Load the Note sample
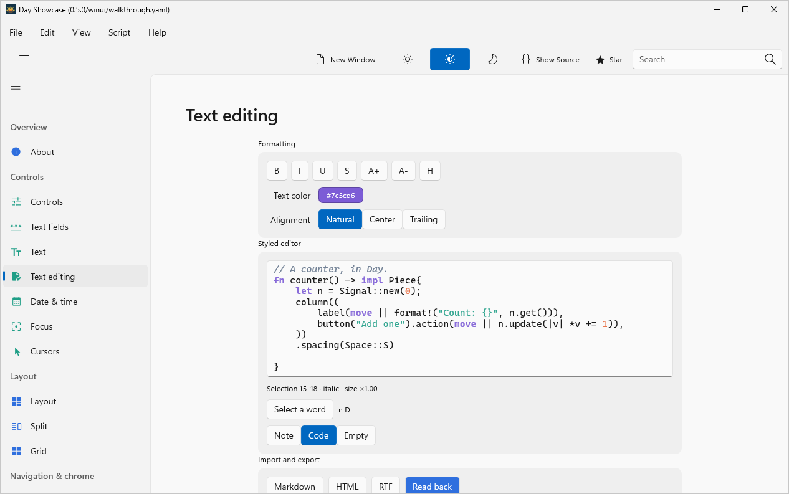The height and width of the screenshot is (494, 789). [x=284, y=435]
